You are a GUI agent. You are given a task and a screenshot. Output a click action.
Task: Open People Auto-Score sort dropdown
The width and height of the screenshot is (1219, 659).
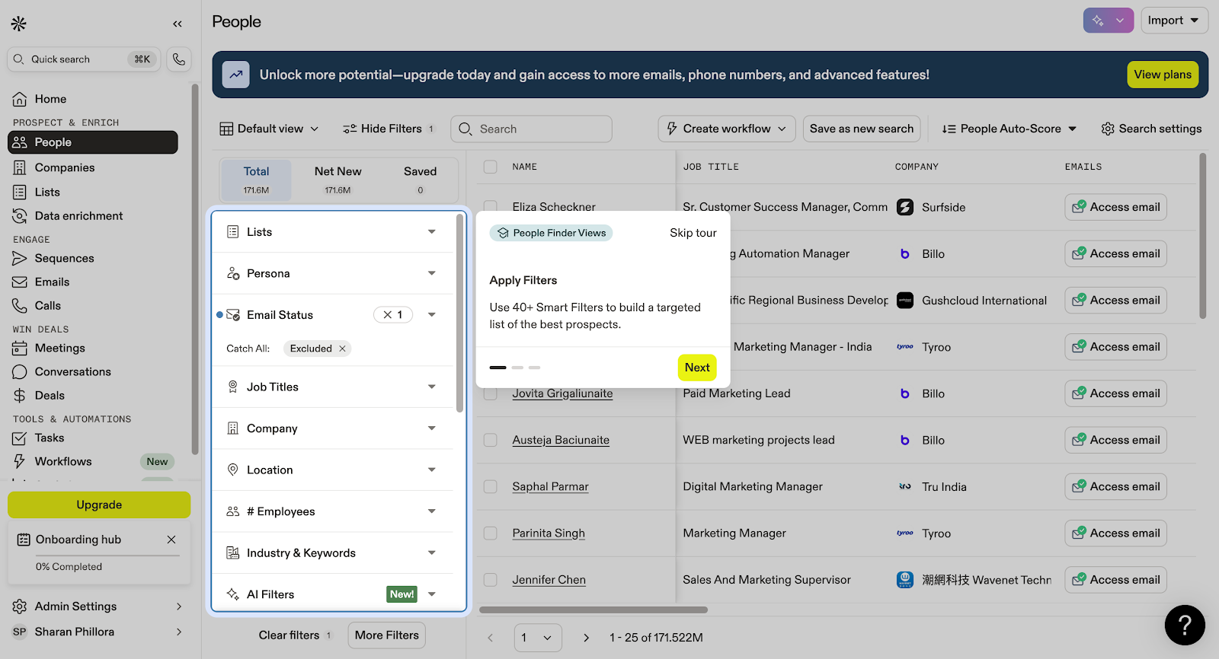tap(1009, 129)
